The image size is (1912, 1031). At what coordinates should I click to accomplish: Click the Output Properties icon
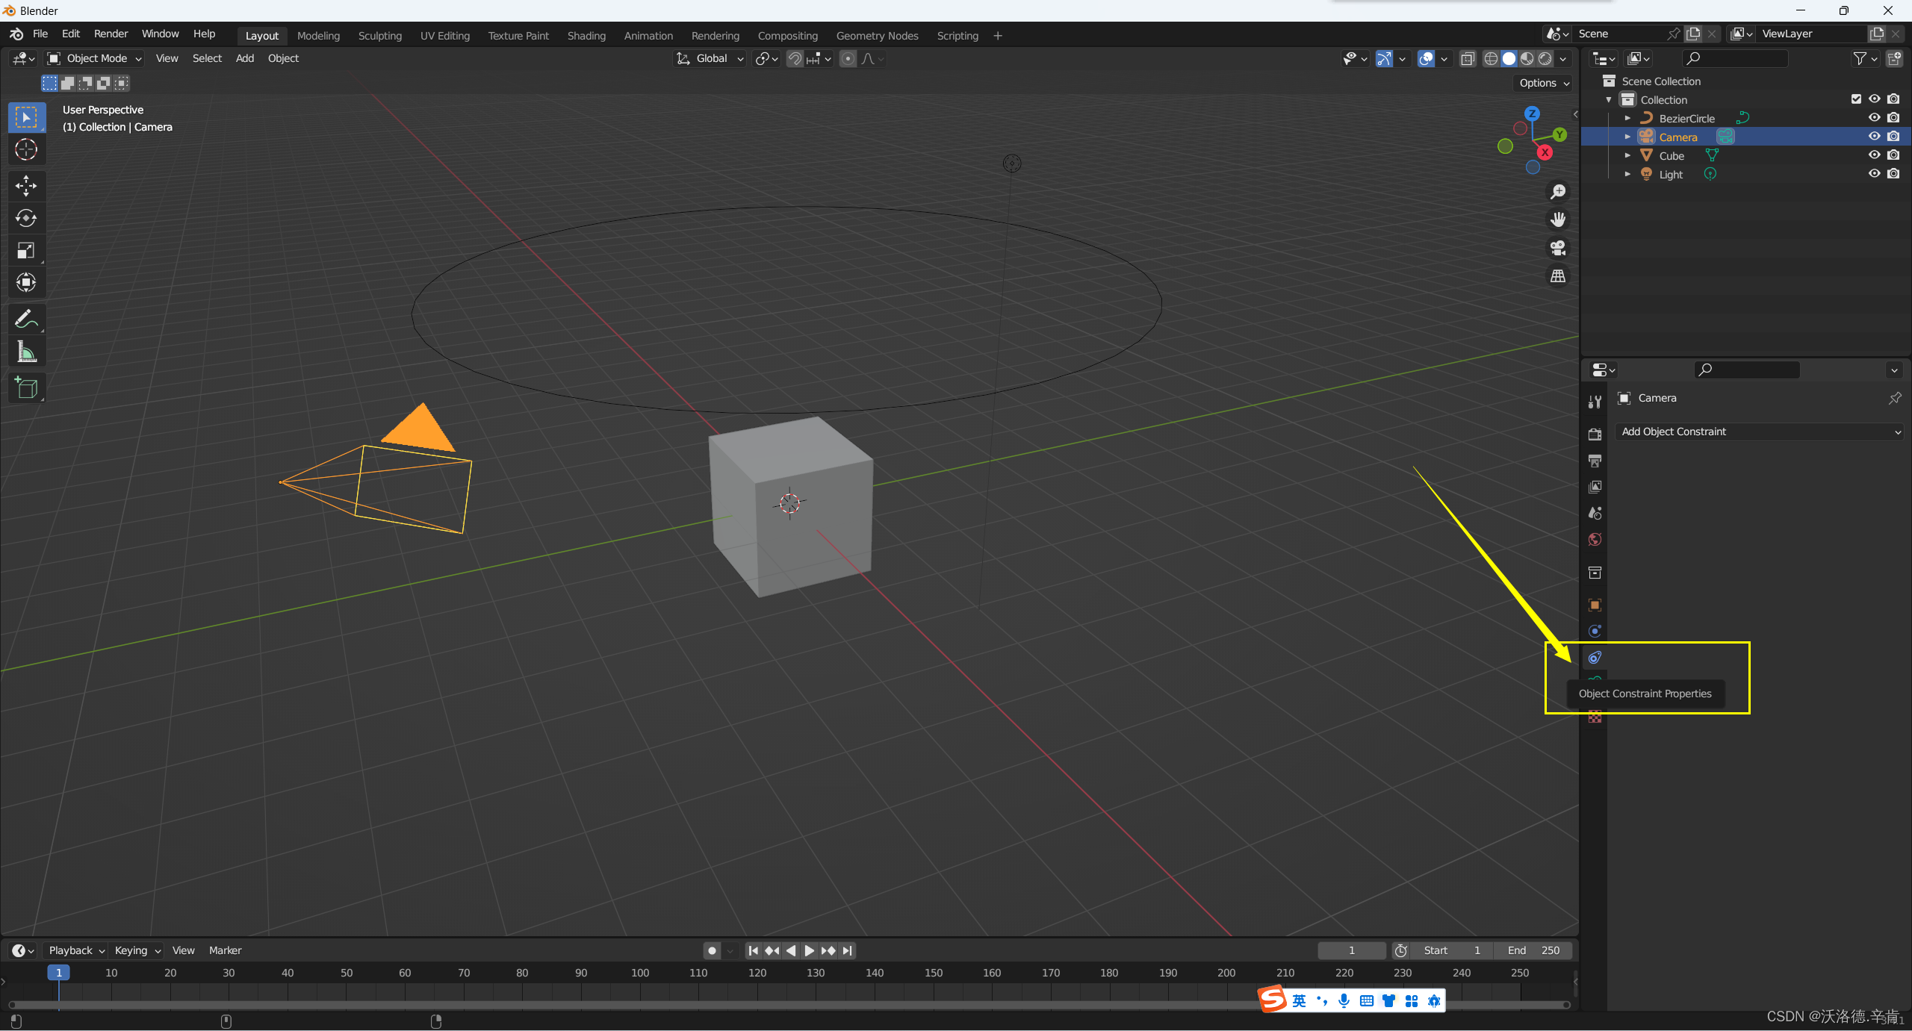click(x=1596, y=460)
